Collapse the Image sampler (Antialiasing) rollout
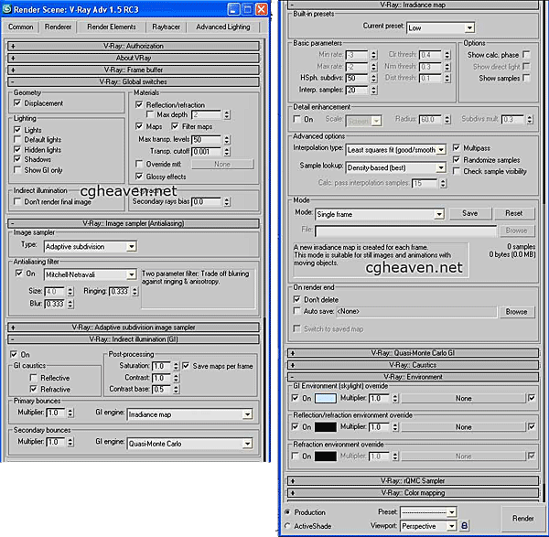Screen dimensions: 549x537 [134, 223]
